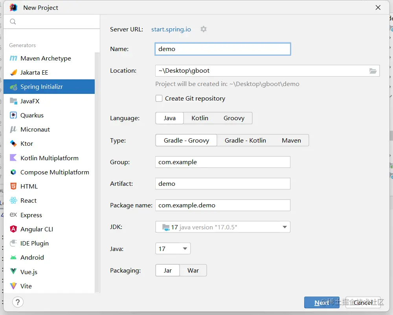Select Compose Multiplatform generator

click(55, 172)
